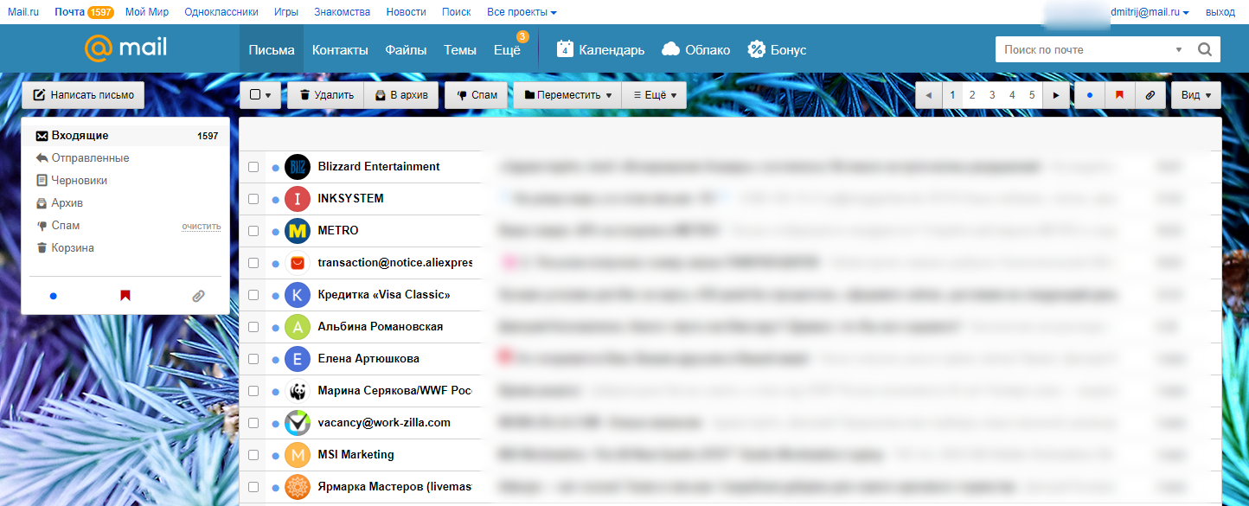Open Входящие folder
Screen dimensions: 1249x506
click(x=125, y=136)
